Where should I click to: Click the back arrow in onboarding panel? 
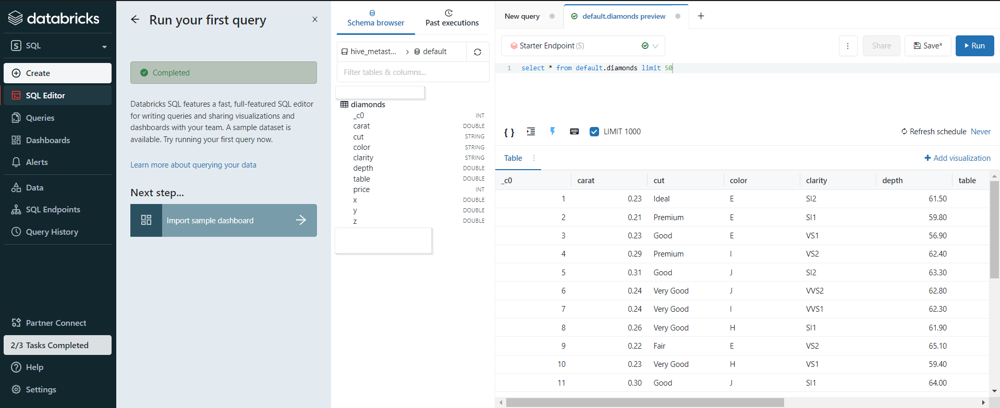[135, 19]
